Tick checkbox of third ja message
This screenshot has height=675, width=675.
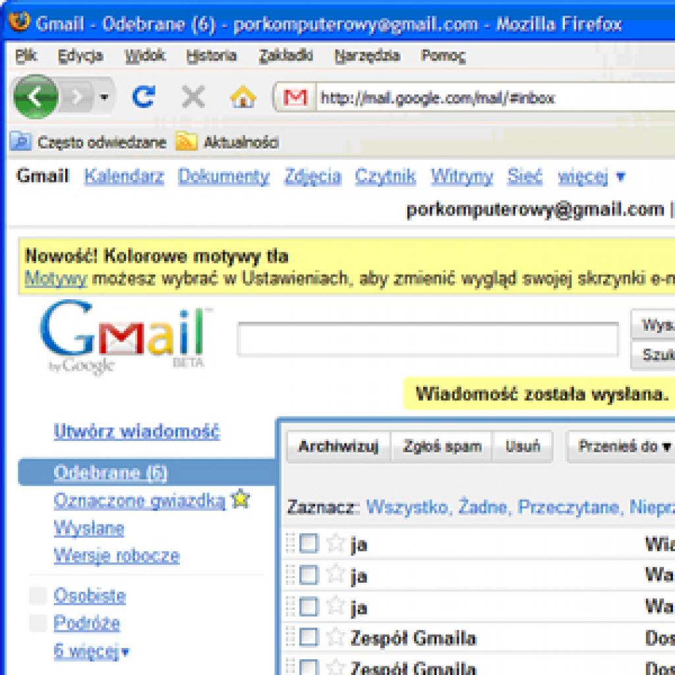click(308, 606)
